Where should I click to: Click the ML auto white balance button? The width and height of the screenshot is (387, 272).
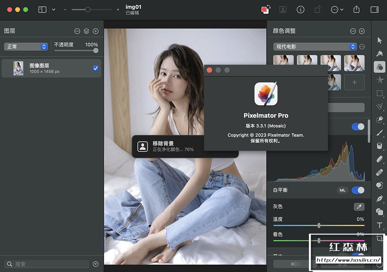point(342,190)
